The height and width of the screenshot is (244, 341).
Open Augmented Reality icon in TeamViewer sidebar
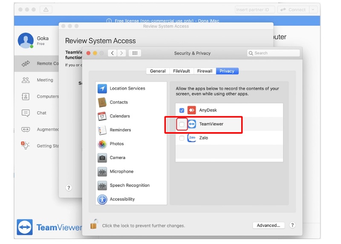(x=26, y=129)
